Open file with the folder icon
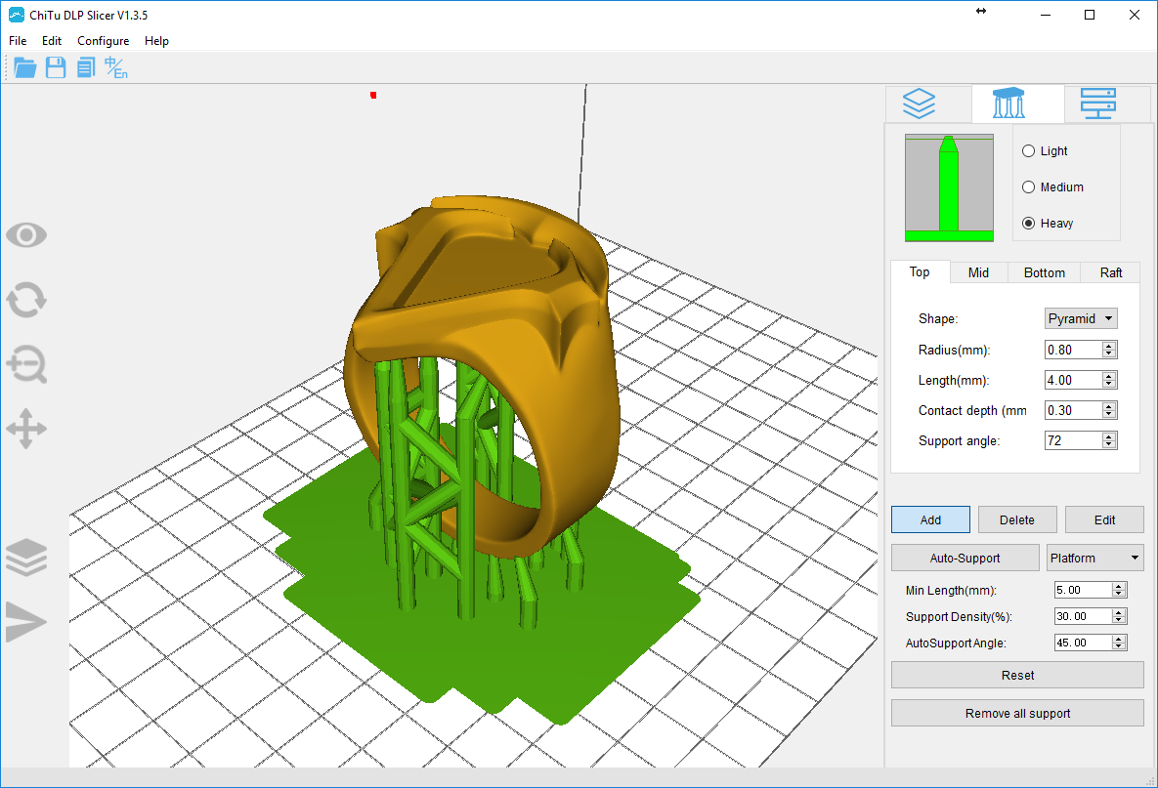The height and width of the screenshot is (788, 1158). tap(25, 68)
